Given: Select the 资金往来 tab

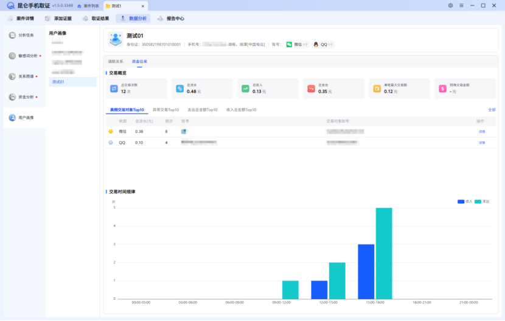Looking at the screenshot, I should coord(139,62).
